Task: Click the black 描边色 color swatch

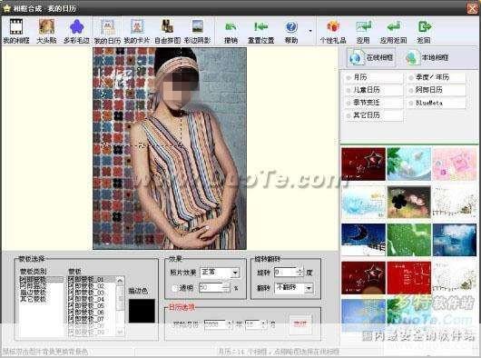Action: point(142,311)
